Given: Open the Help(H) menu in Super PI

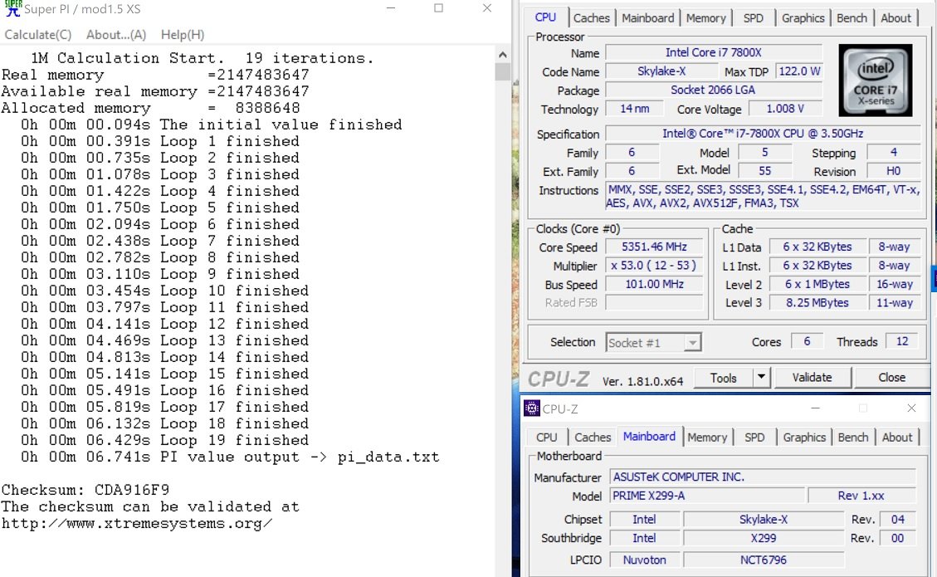Looking at the screenshot, I should (x=183, y=35).
